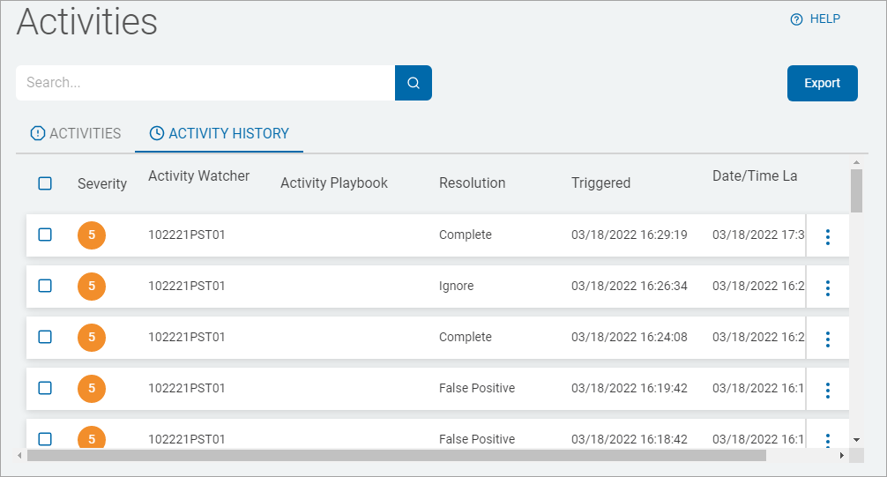Click the horizontal scrollbar right arrow

[x=841, y=455]
